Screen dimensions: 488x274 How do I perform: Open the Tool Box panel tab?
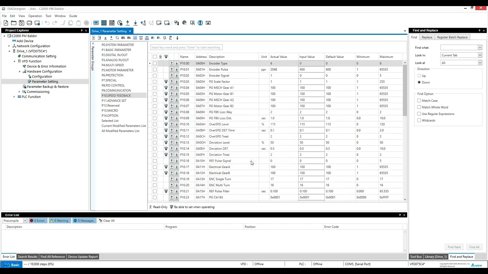[x=416, y=256]
